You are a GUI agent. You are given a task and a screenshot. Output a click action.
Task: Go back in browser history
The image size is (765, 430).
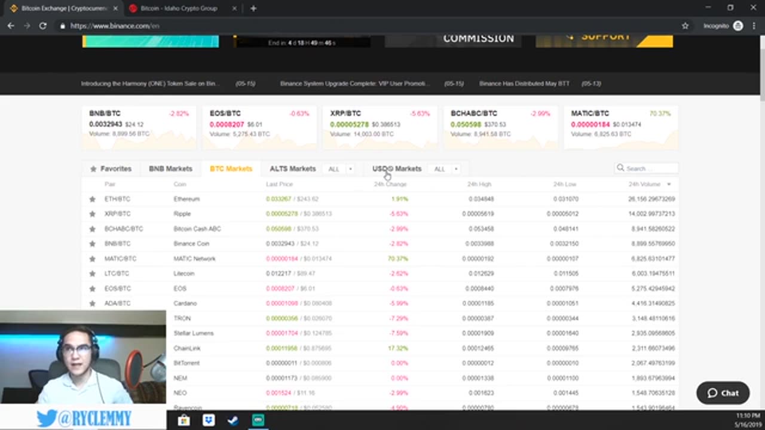coord(11,26)
